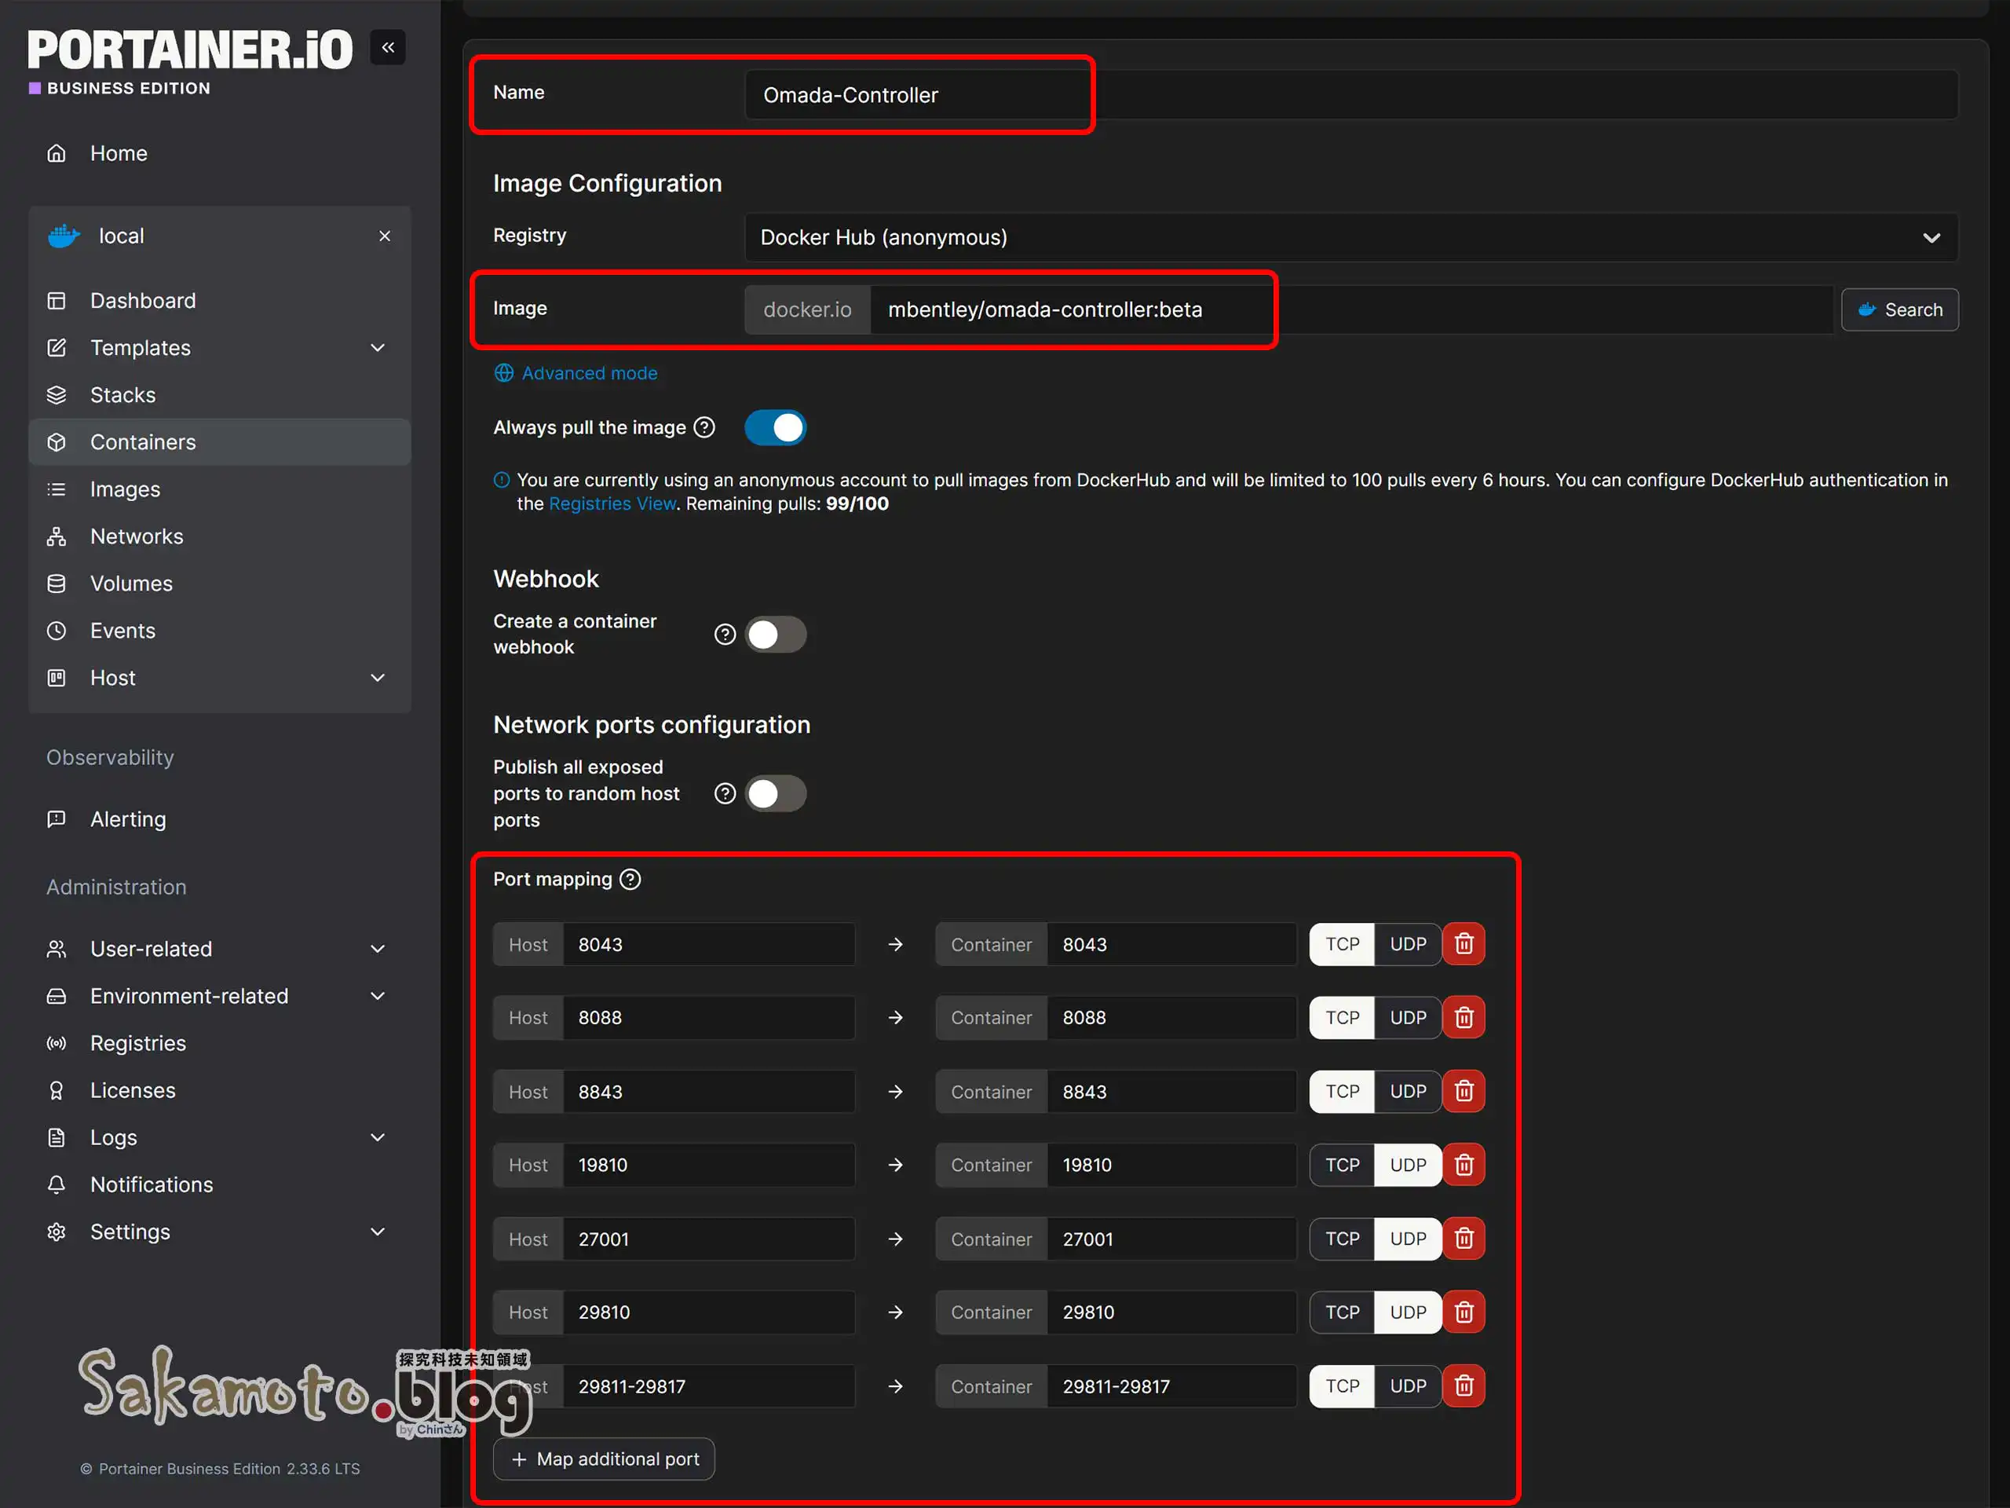Enable the Create a container webhook switch
The image size is (2010, 1508).
775,635
